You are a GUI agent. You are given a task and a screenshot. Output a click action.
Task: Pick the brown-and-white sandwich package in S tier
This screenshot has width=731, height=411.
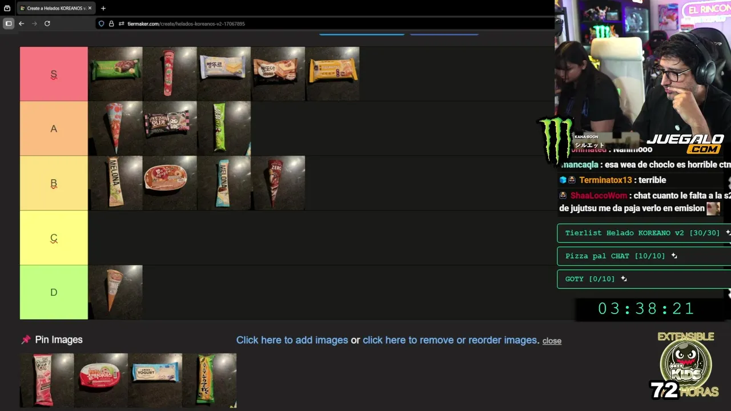point(278,74)
